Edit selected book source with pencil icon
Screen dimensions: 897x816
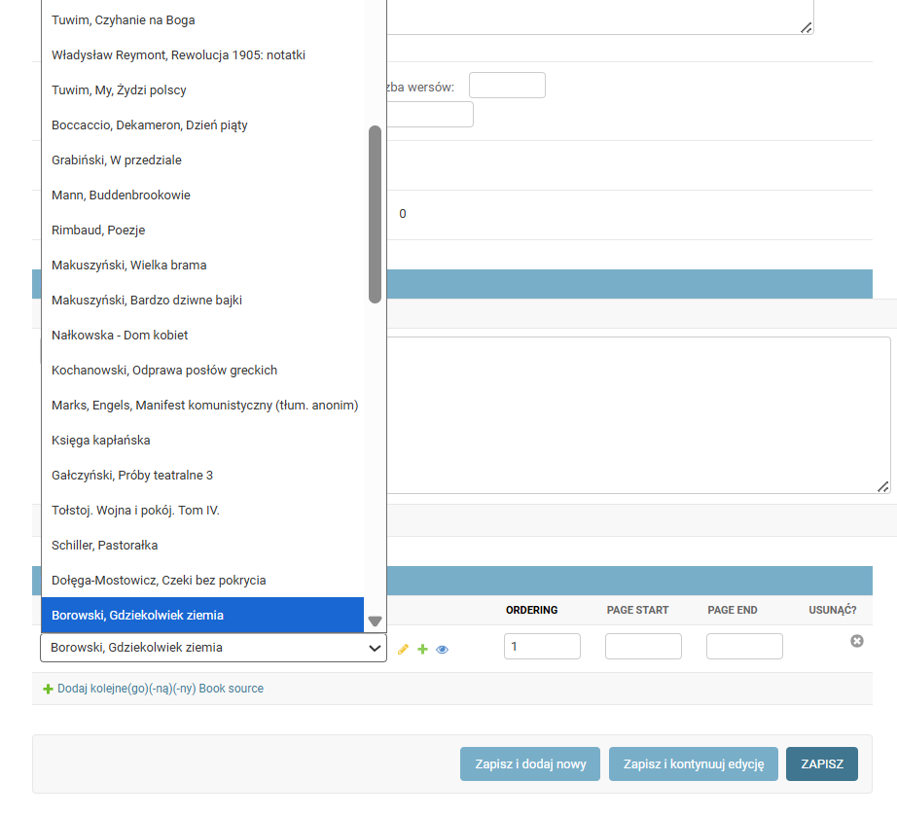click(x=403, y=649)
